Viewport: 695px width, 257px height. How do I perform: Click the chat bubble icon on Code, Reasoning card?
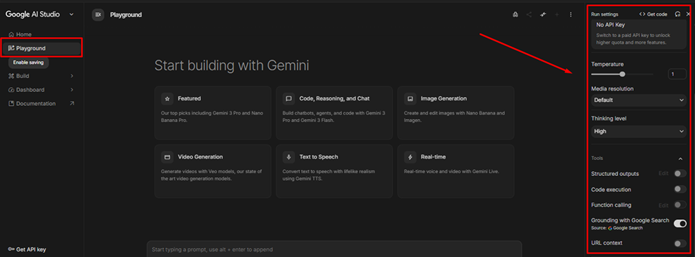pos(288,99)
